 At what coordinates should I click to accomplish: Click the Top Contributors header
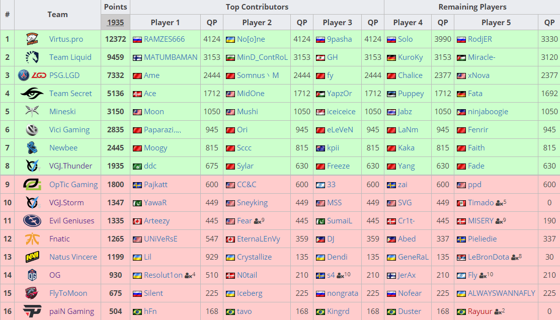[257, 7]
